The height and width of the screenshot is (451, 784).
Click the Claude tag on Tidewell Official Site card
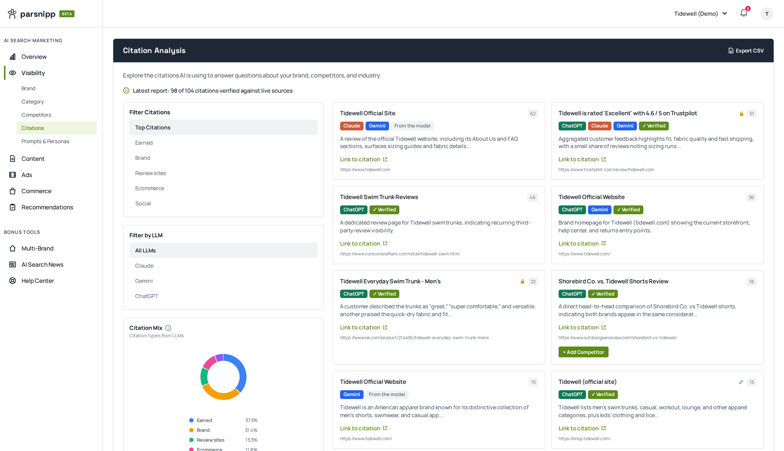(351, 126)
